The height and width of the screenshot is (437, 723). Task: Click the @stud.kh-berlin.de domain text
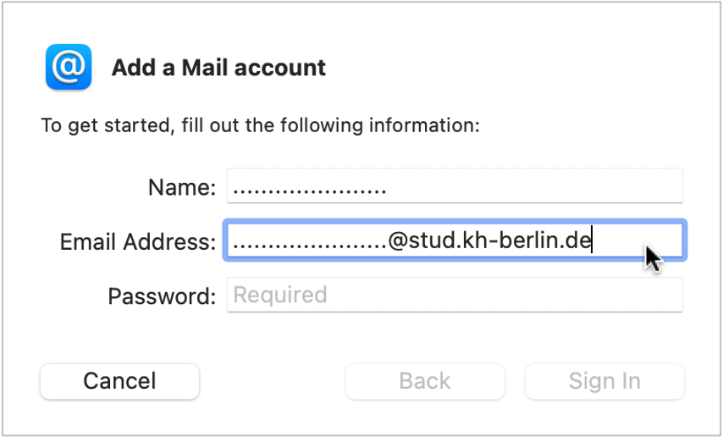pyautogui.click(x=489, y=241)
